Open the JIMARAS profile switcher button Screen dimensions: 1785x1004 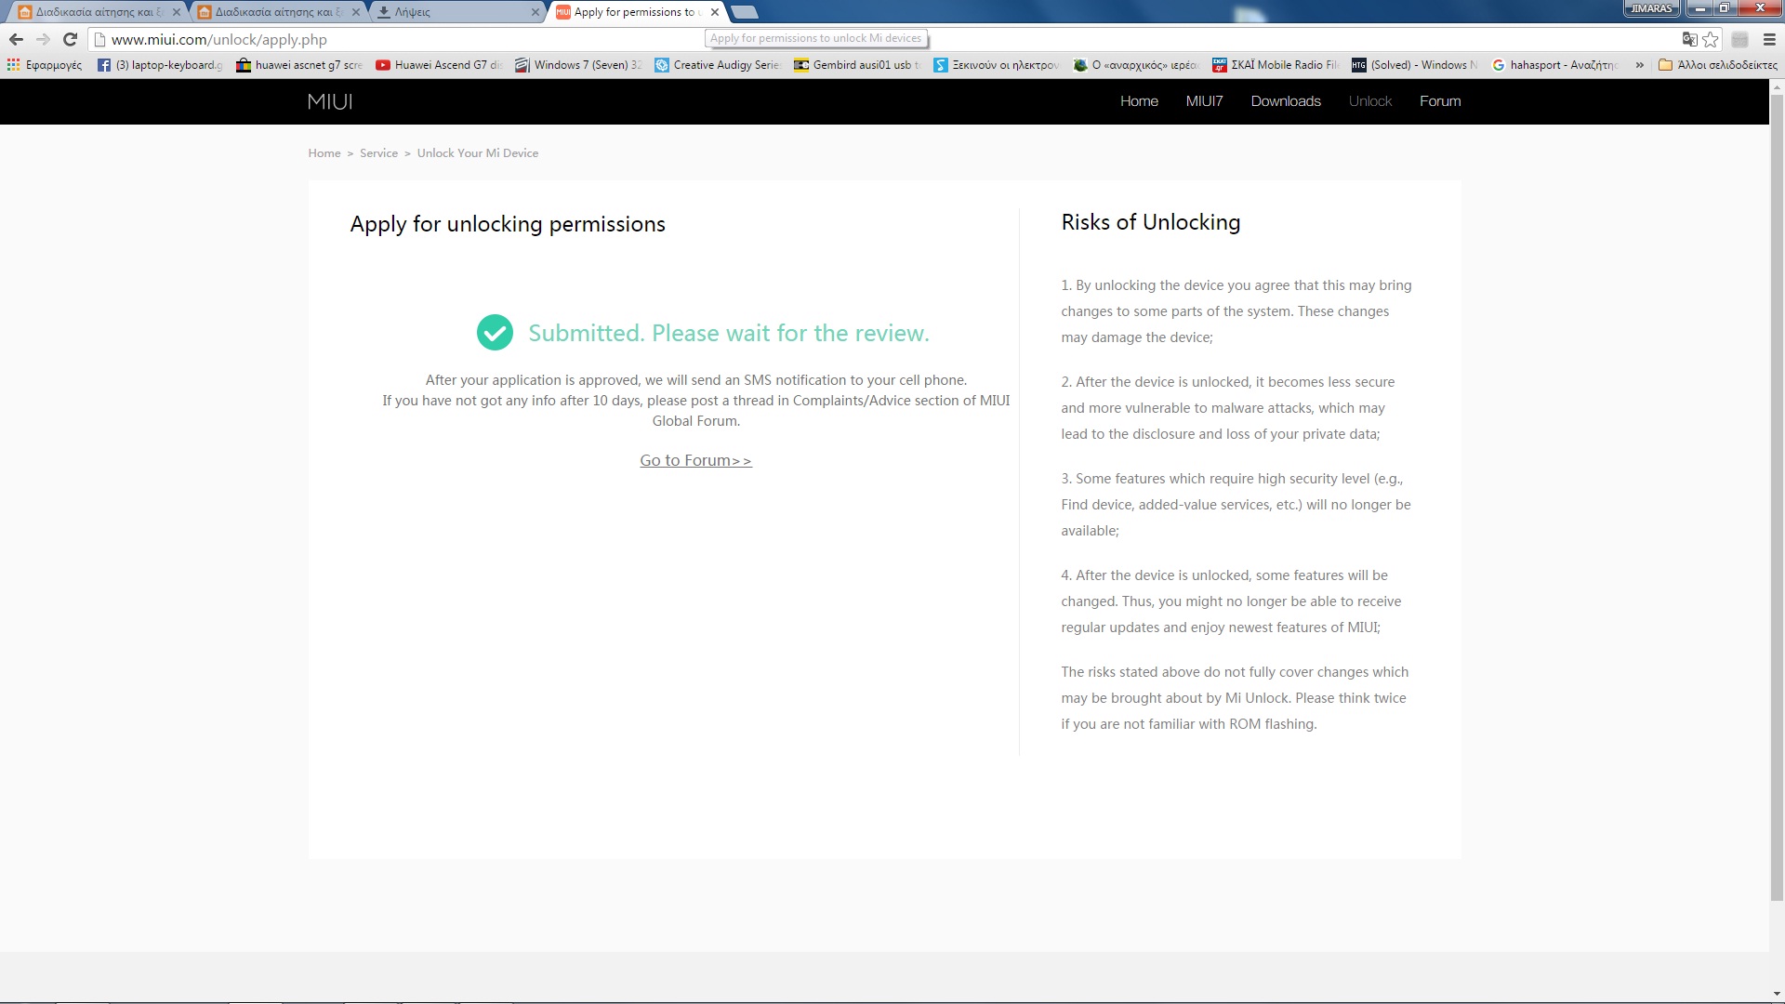tap(1651, 8)
